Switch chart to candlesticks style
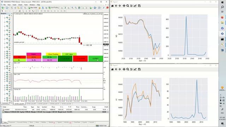The image size is (226, 127). pyautogui.click(x=65, y=8)
